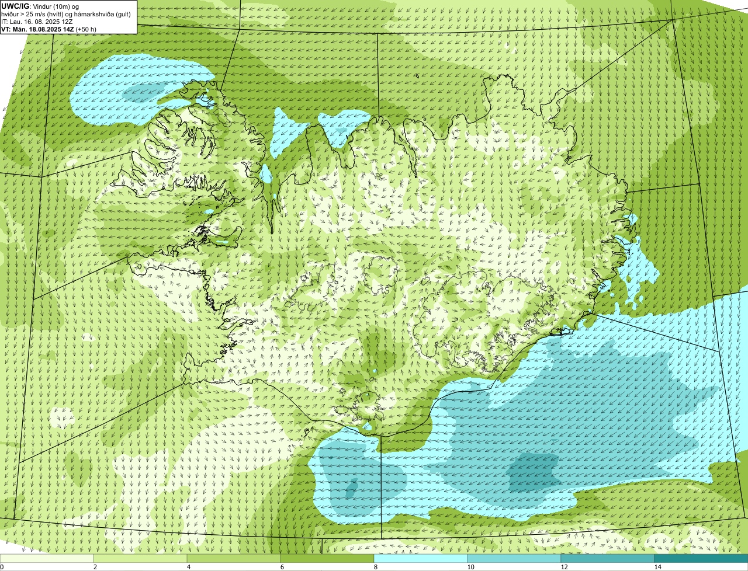Click the '2' label on the color scale
The image size is (748, 571).
click(95, 567)
